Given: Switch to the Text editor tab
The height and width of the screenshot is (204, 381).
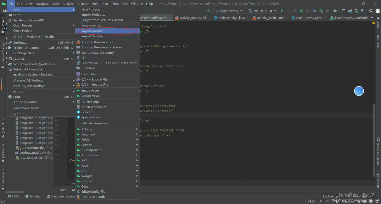Looking at the screenshot, I should coord(62,190).
